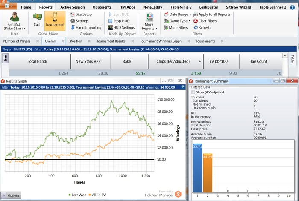Click Stop HUD
Image resolution: width=299 pixels, height=201 pixels.
(x=119, y=21)
